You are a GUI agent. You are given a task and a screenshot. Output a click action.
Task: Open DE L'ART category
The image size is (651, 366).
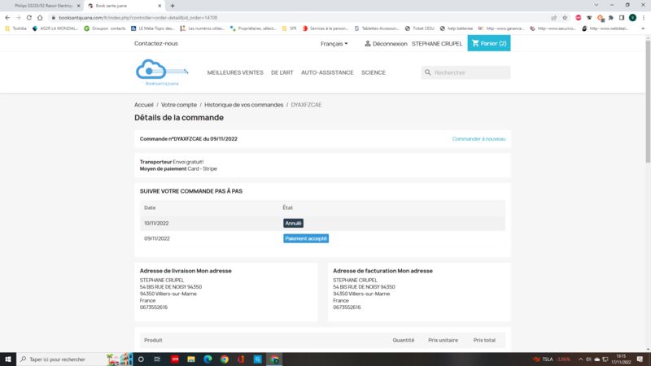[x=282, y=72]
